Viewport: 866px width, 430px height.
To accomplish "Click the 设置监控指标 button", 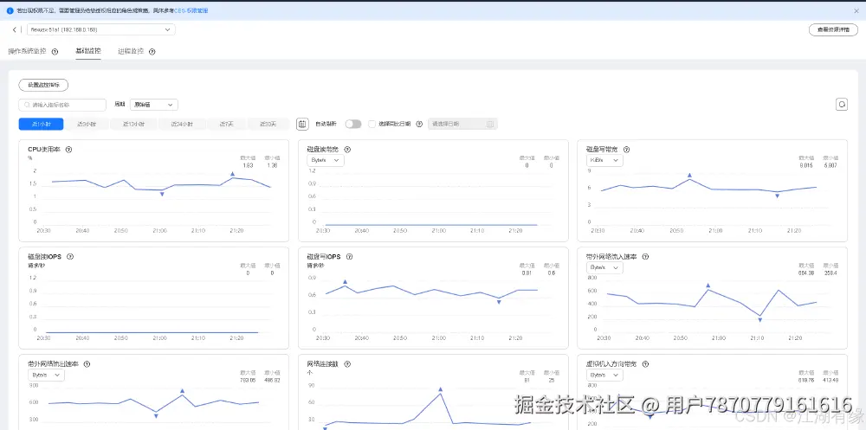I will click(x=43, y=85).
